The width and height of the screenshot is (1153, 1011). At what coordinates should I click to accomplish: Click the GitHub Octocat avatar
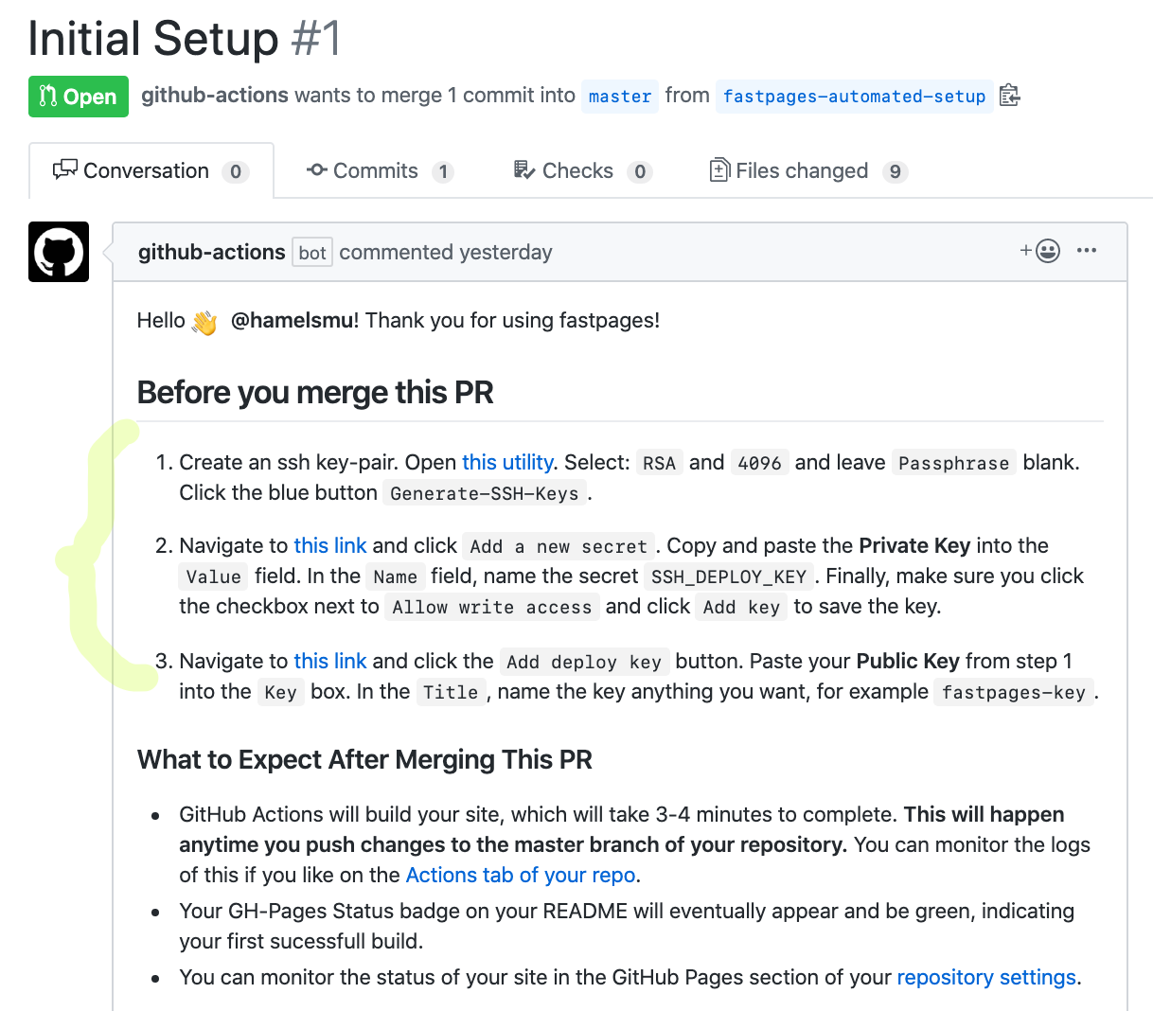[59, 252]
